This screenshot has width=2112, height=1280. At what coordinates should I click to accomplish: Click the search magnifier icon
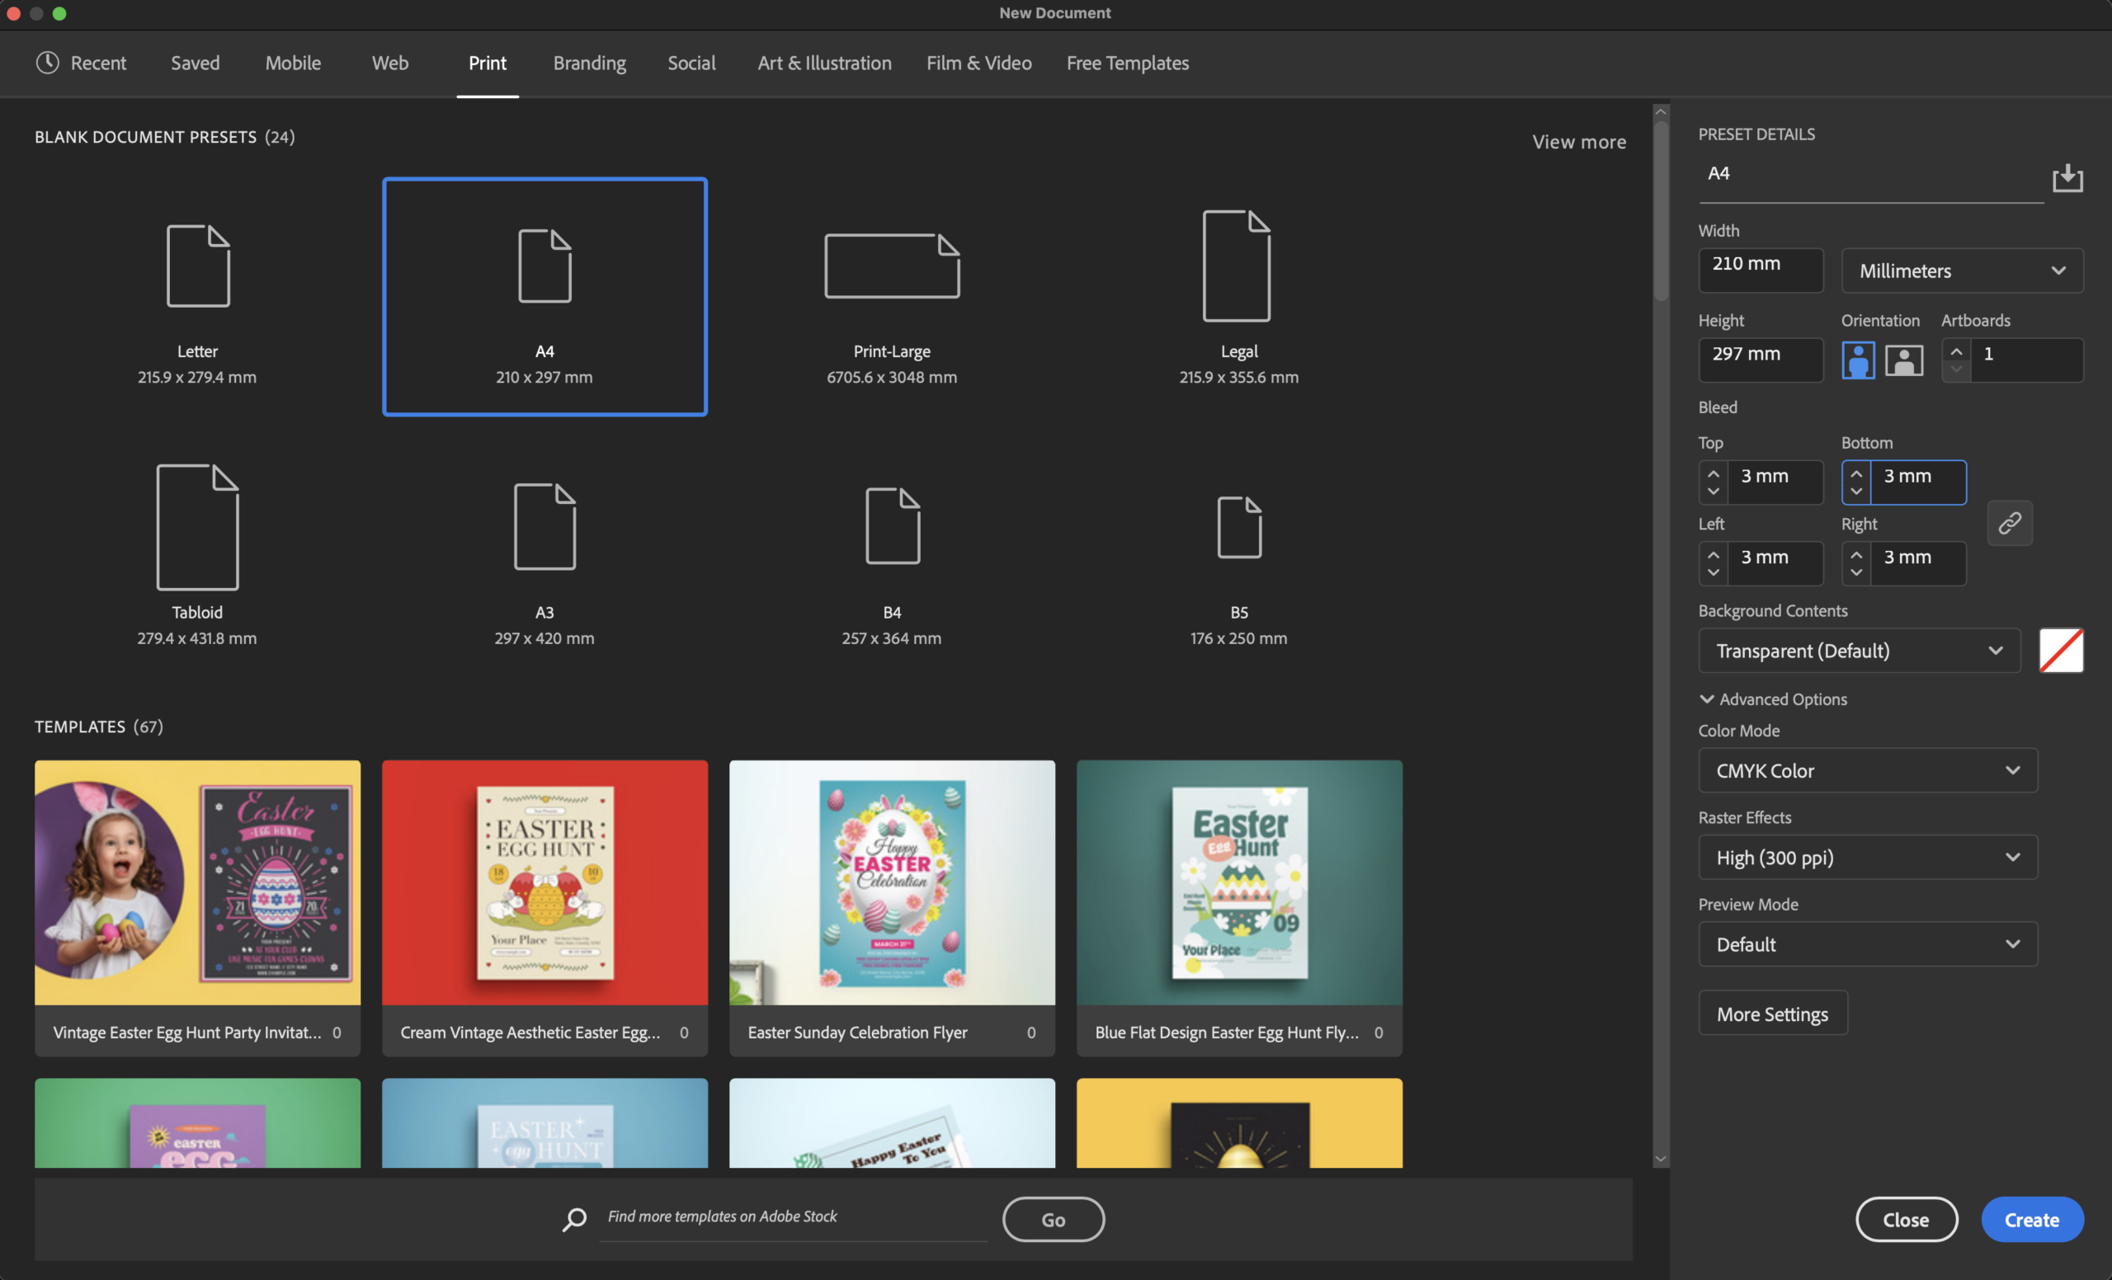point(573,1219)
